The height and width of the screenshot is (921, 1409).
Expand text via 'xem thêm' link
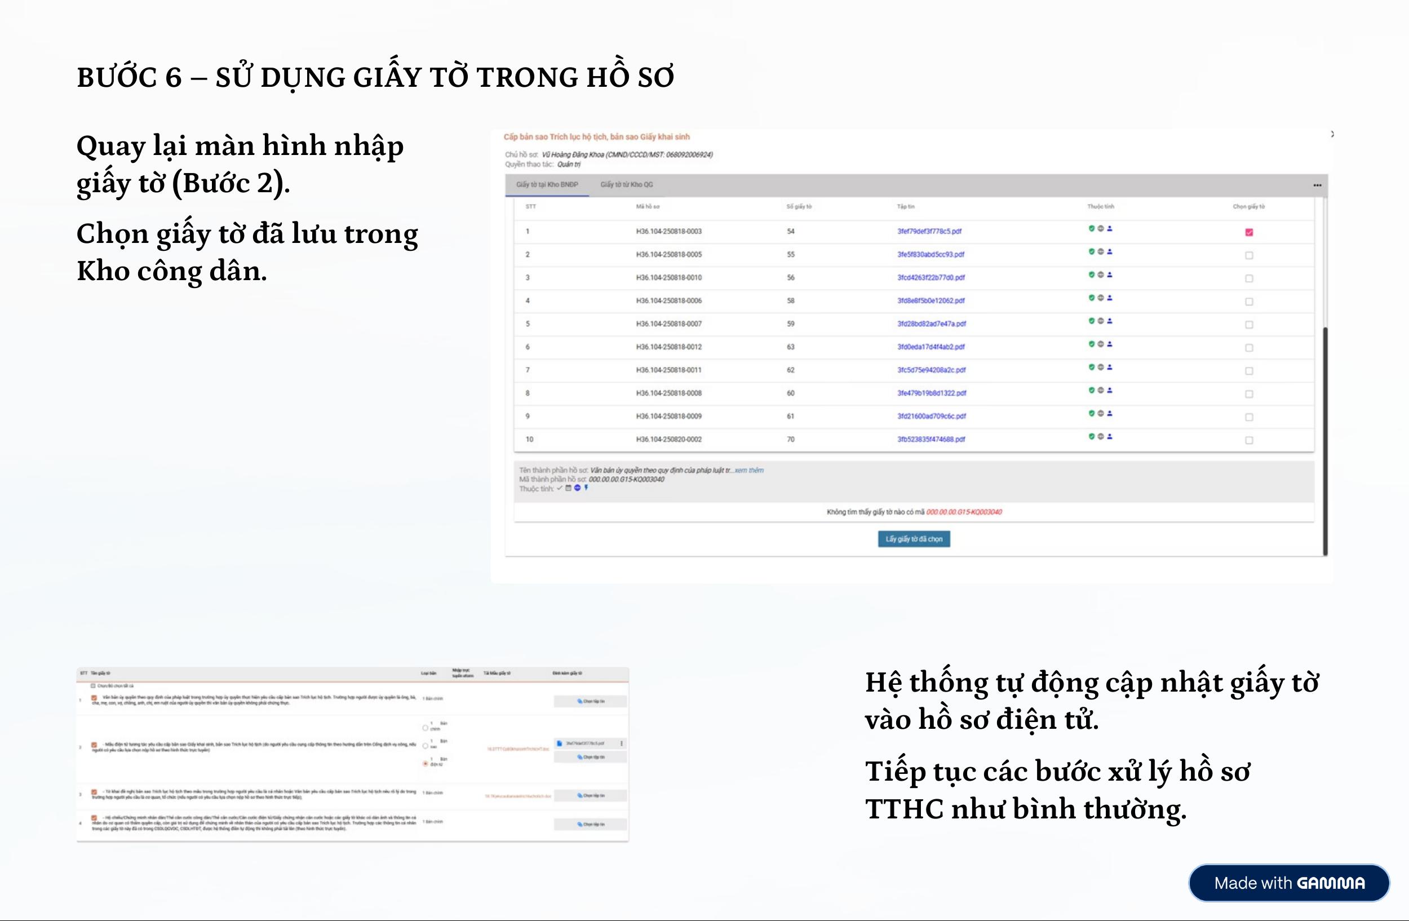tap(749, 471)
